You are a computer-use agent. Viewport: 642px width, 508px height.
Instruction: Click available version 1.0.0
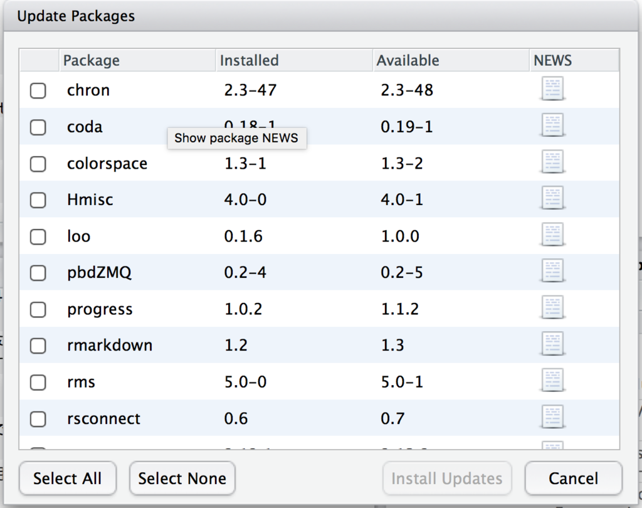coord(400,236)
